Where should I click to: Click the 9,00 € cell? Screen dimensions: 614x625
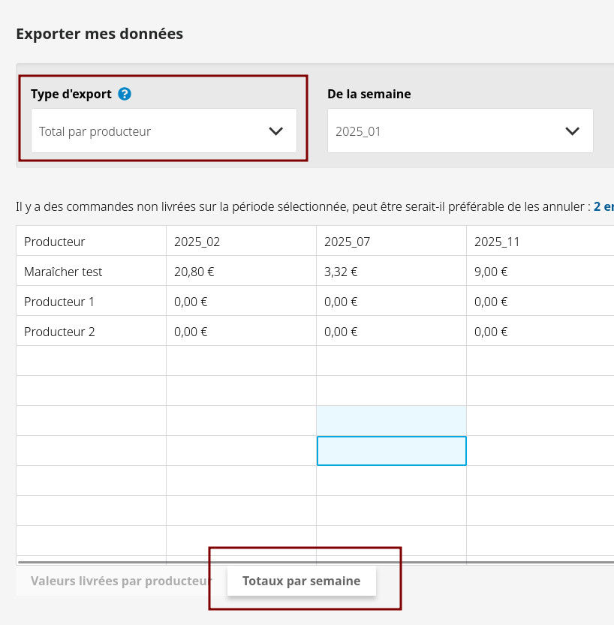[x=540, y=272]
